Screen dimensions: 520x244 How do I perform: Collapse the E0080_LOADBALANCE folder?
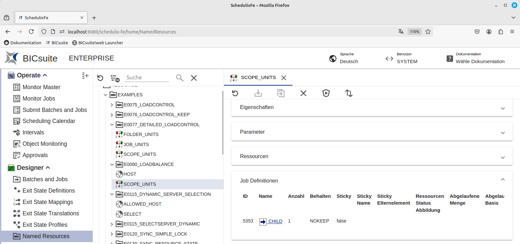coord(112,164)
